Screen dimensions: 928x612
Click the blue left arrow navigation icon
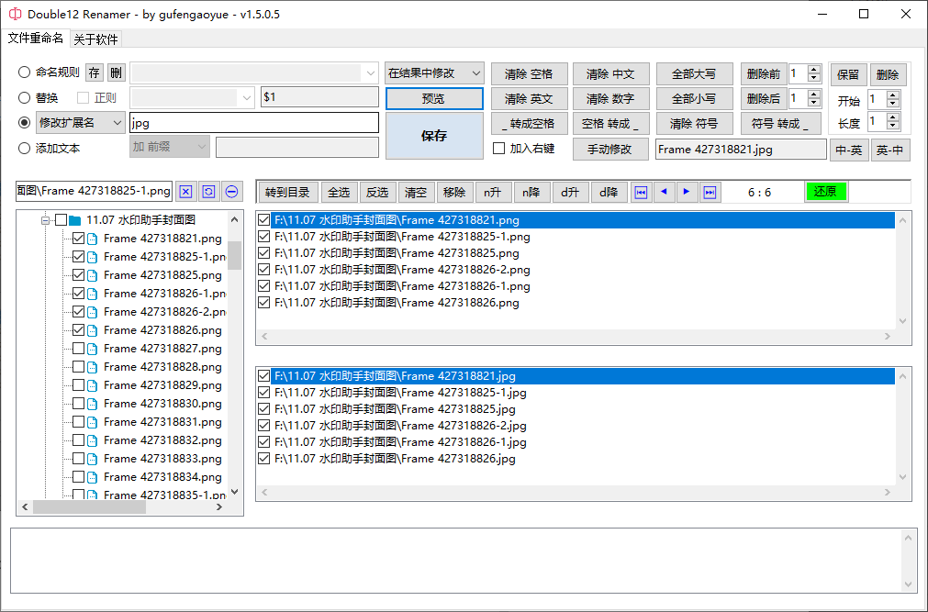[664, 192]
